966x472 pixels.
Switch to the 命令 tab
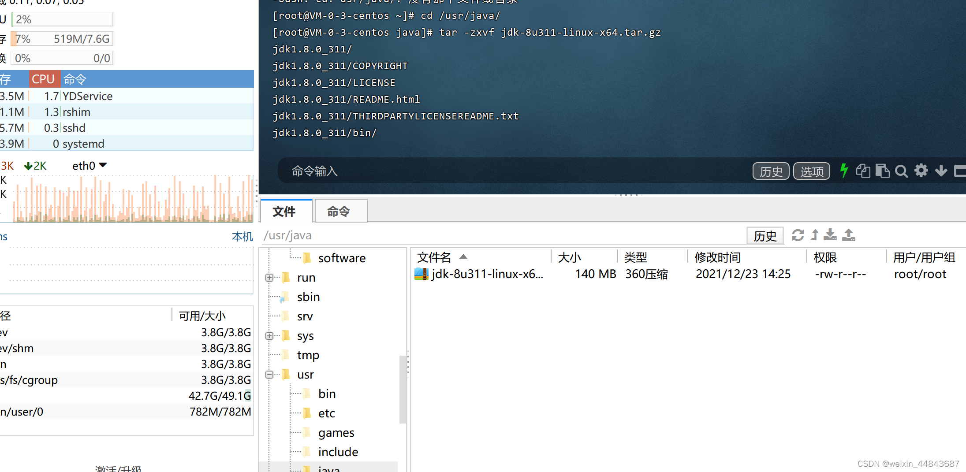[340, 211]
